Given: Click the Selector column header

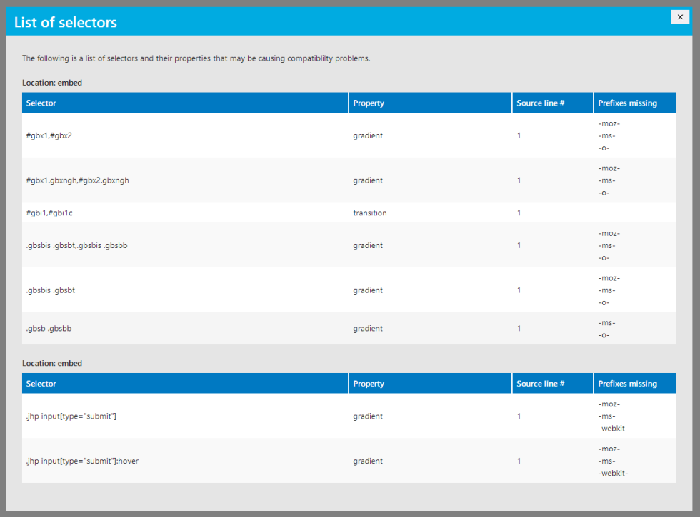Looking at the screenshot, I should point(41,102).
